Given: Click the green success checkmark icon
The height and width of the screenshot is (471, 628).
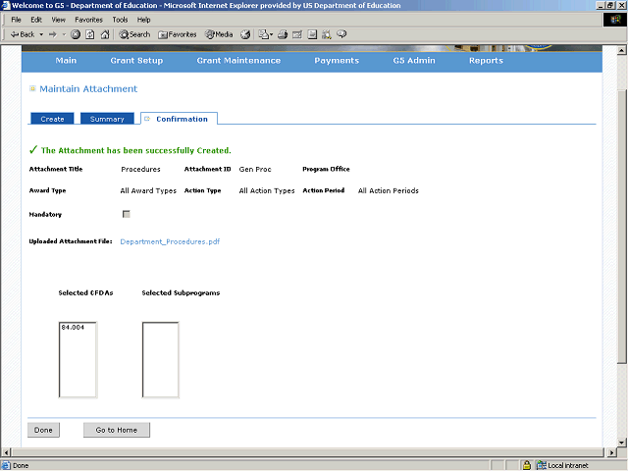Looking at the screenshot, I should coord(33,150).
